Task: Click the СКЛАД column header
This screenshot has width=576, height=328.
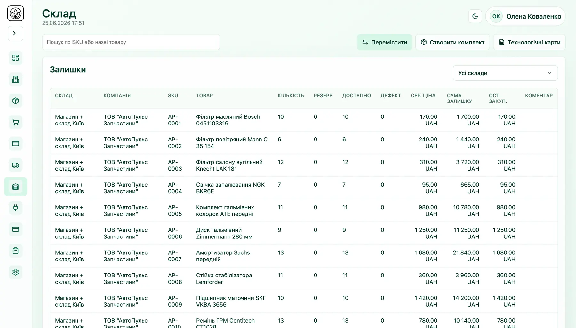Action: click(64, 96)
